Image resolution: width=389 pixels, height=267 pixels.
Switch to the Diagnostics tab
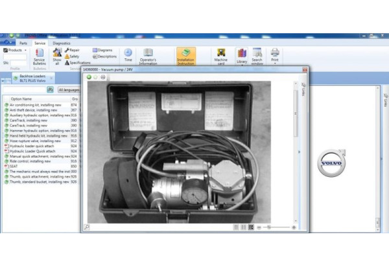point(62,43)
